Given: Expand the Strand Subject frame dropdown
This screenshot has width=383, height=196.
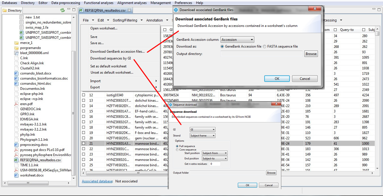Looking at the screenshot, I should pyautogui.click(x=202, y=136).
